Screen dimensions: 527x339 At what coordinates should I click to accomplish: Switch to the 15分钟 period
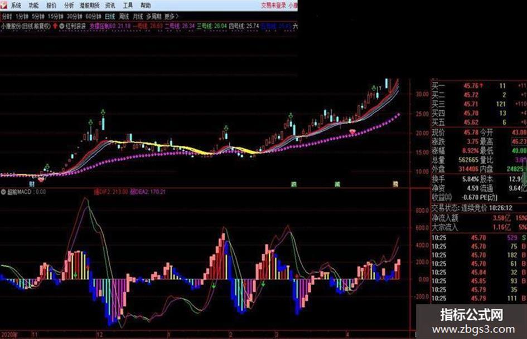tap(55, 16)
